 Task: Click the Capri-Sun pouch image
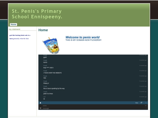point(51,45)
